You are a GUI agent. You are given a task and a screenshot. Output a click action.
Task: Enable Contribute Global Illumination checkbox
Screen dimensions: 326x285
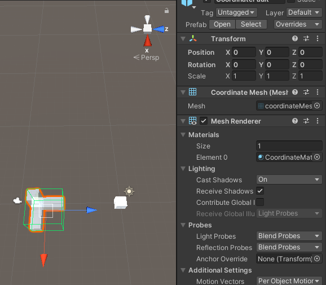coord(260,202)
